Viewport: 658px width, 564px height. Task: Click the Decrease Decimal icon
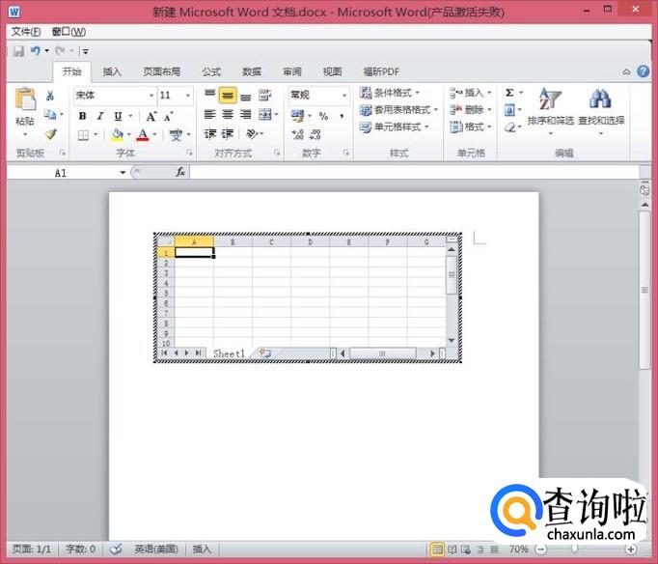[x=315, y=134]
